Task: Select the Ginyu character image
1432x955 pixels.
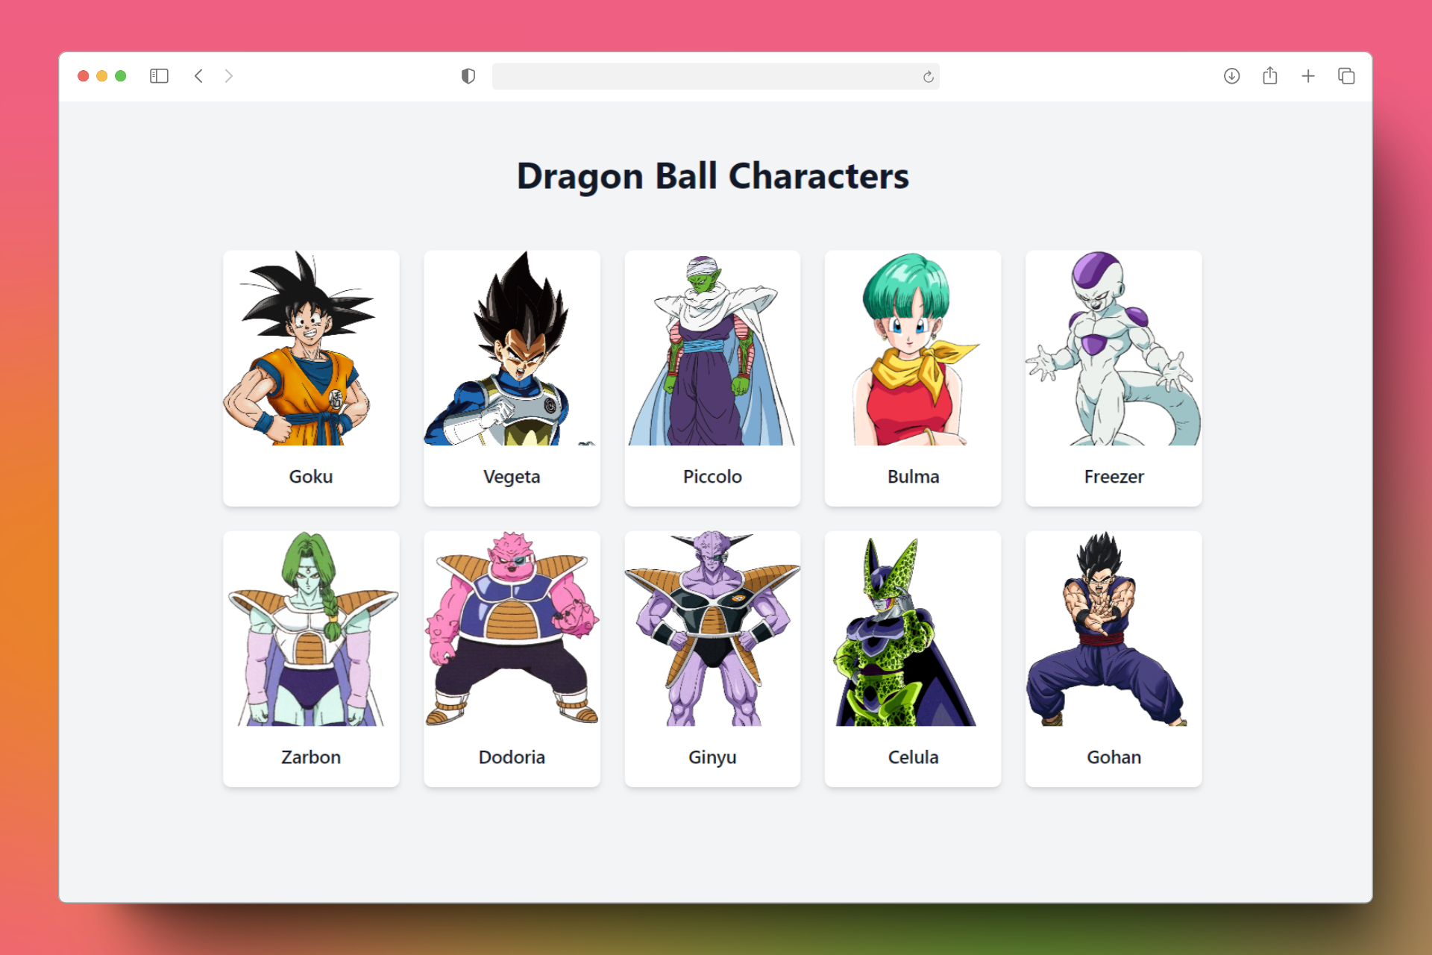Action: click(x=712, y=628)
